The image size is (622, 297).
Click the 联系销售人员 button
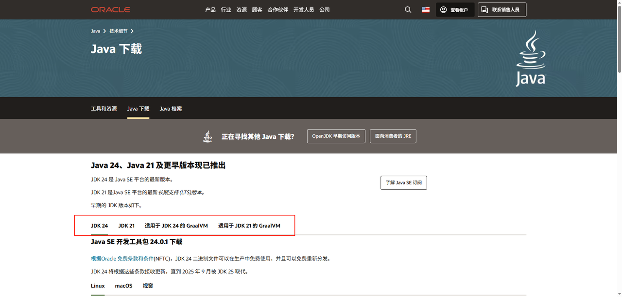[502, 10]
